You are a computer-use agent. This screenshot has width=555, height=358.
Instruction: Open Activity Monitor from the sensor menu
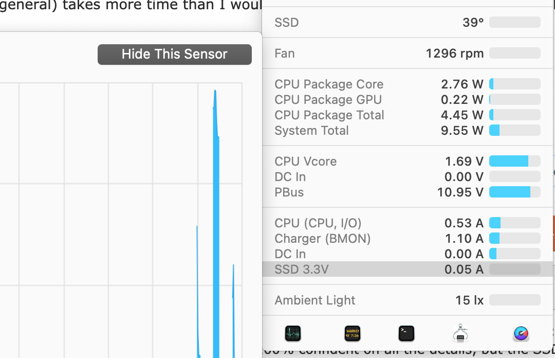(293, 334)
